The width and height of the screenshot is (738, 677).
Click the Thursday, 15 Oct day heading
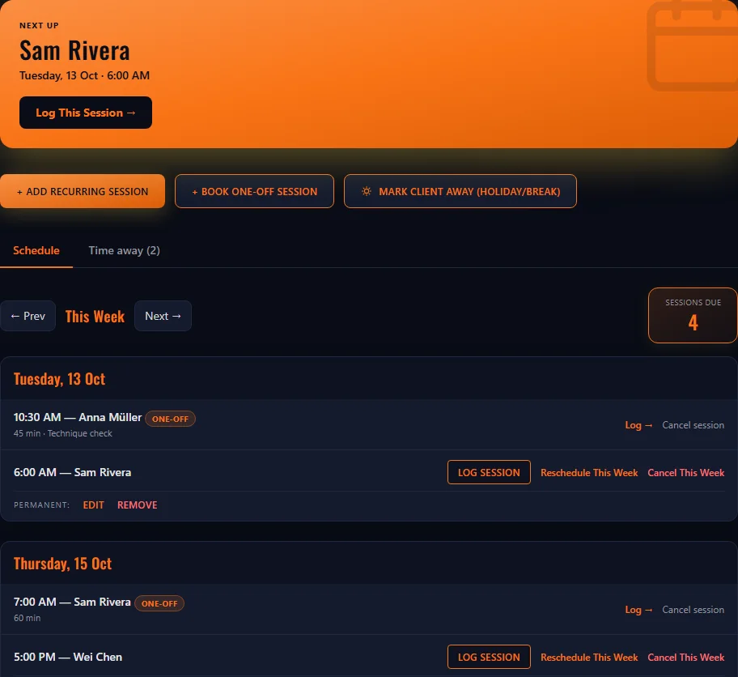pos(62,564)
